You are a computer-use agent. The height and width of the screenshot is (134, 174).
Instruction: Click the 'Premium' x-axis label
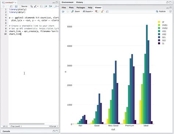[x=130, y=126]
